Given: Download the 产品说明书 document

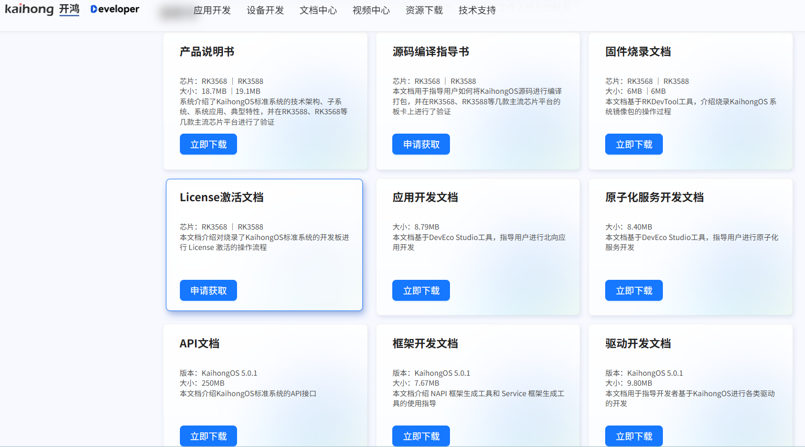Looking at the screenshot, I should tap(208, 144).
